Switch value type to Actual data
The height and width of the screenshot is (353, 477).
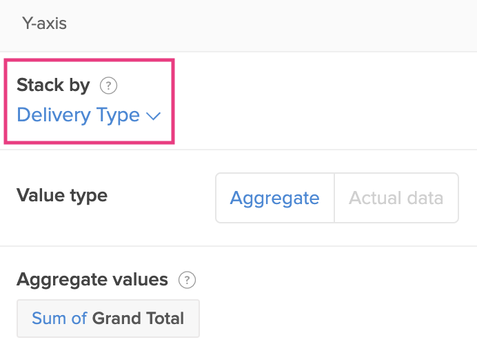tap(396, 198)
